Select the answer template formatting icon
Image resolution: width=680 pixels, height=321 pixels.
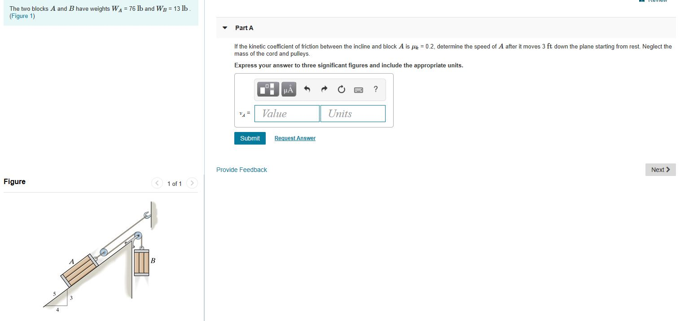(x=268, y=89)
